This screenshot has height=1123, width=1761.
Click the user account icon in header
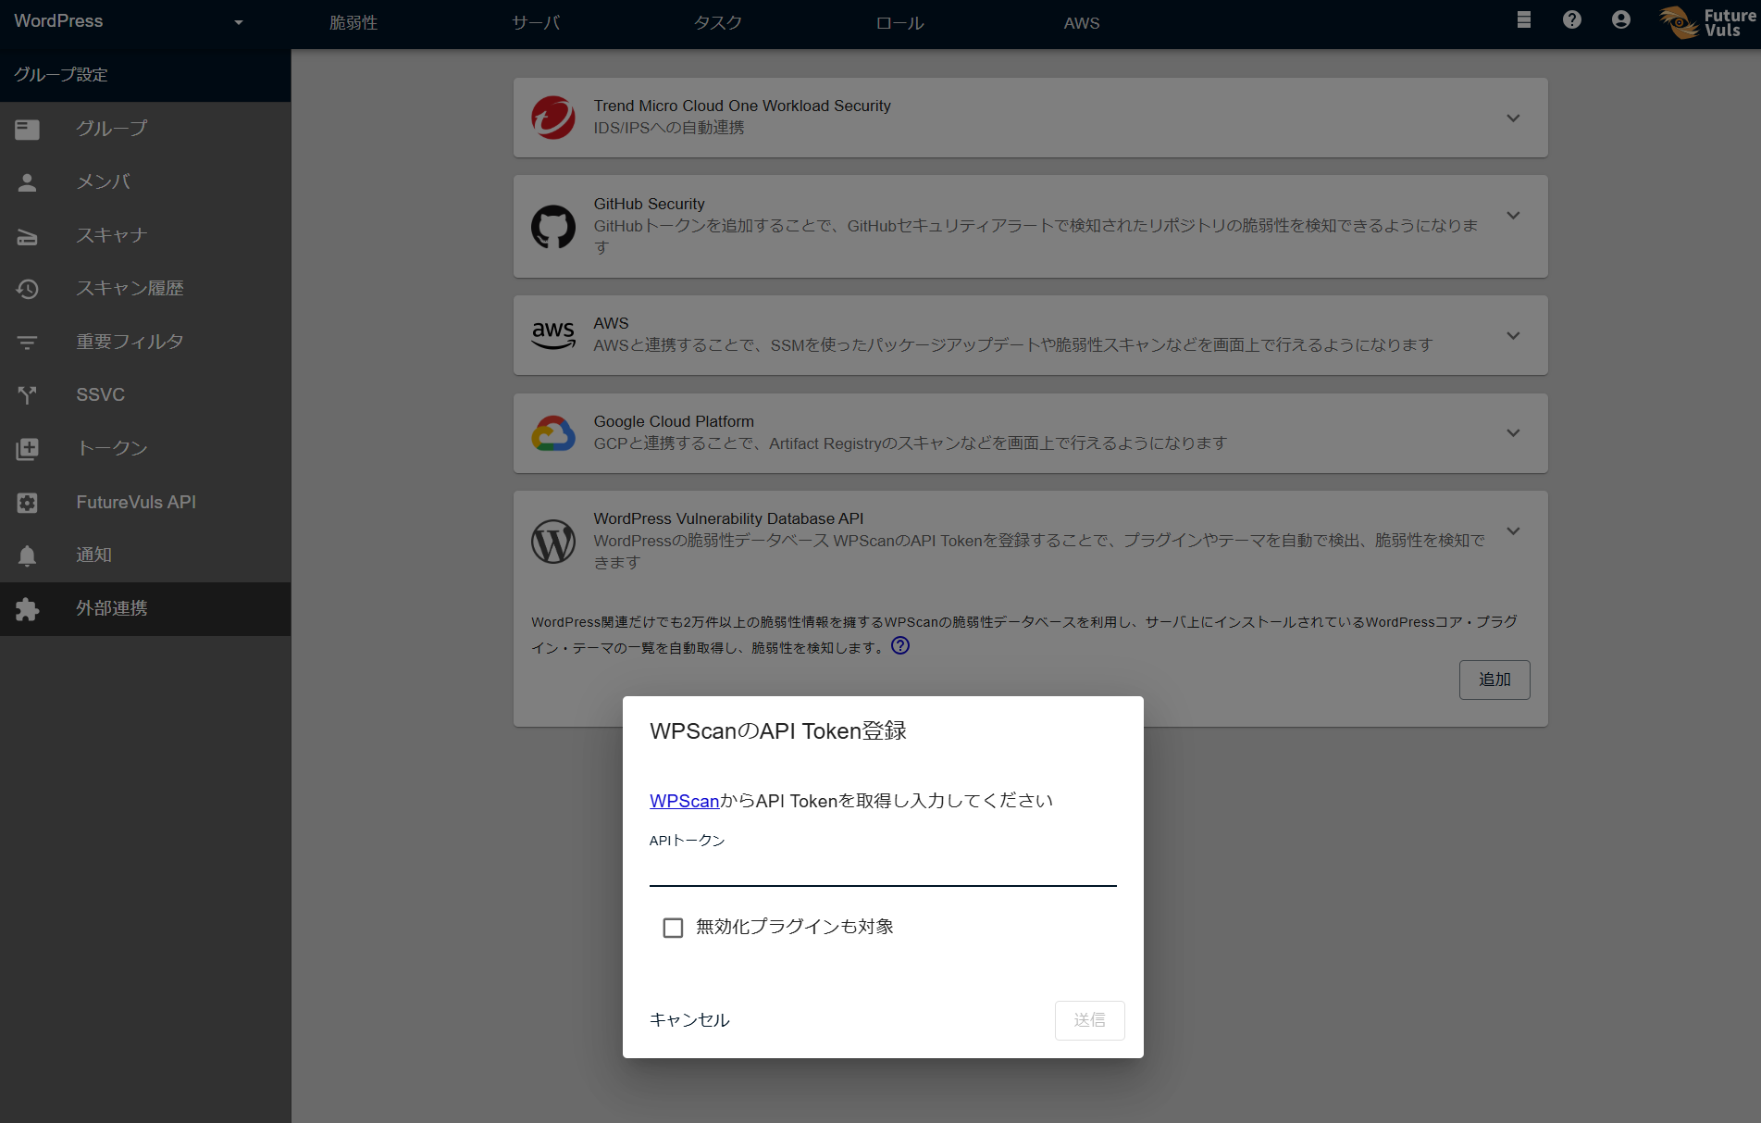1620,19
